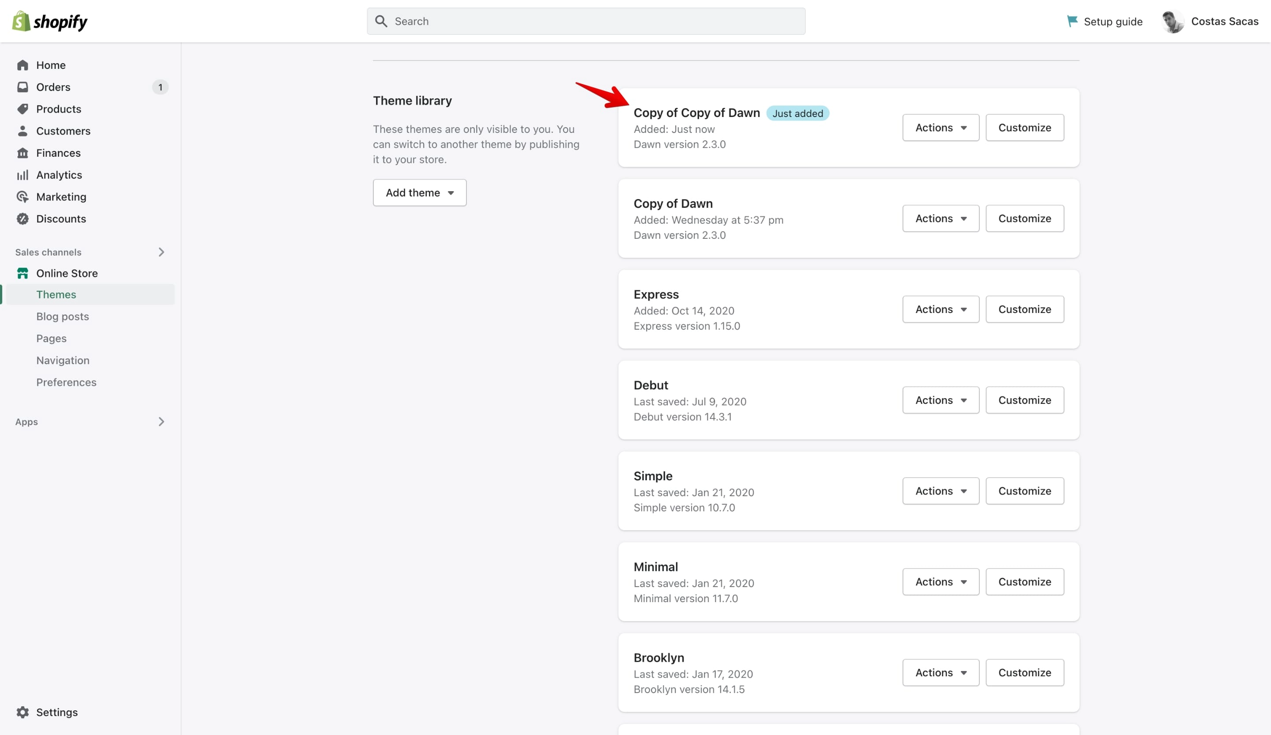Viewport: 1271px width, 735px height.
Task: Focus the Search input field
Action: [x=586, y=21]
